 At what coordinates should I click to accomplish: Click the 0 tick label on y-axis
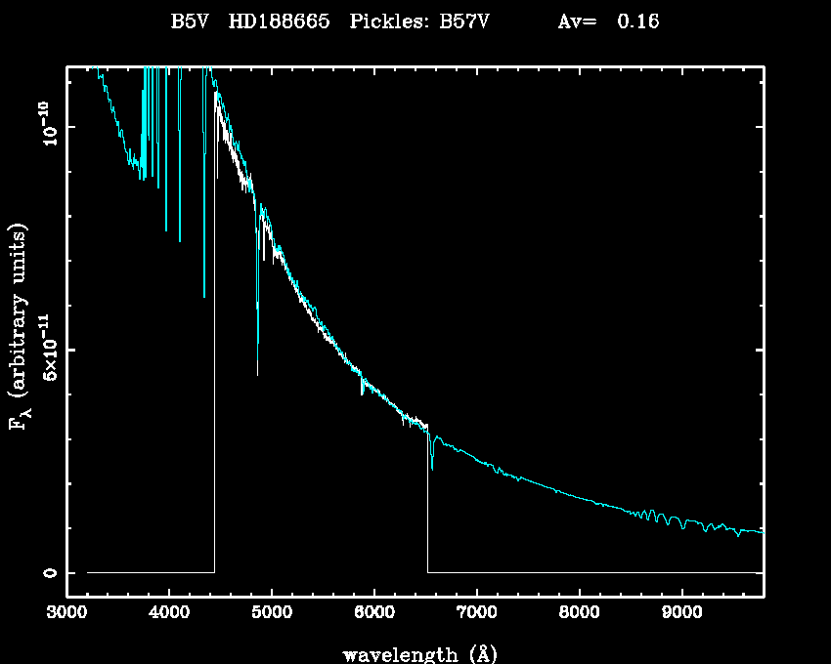[49, 572]
